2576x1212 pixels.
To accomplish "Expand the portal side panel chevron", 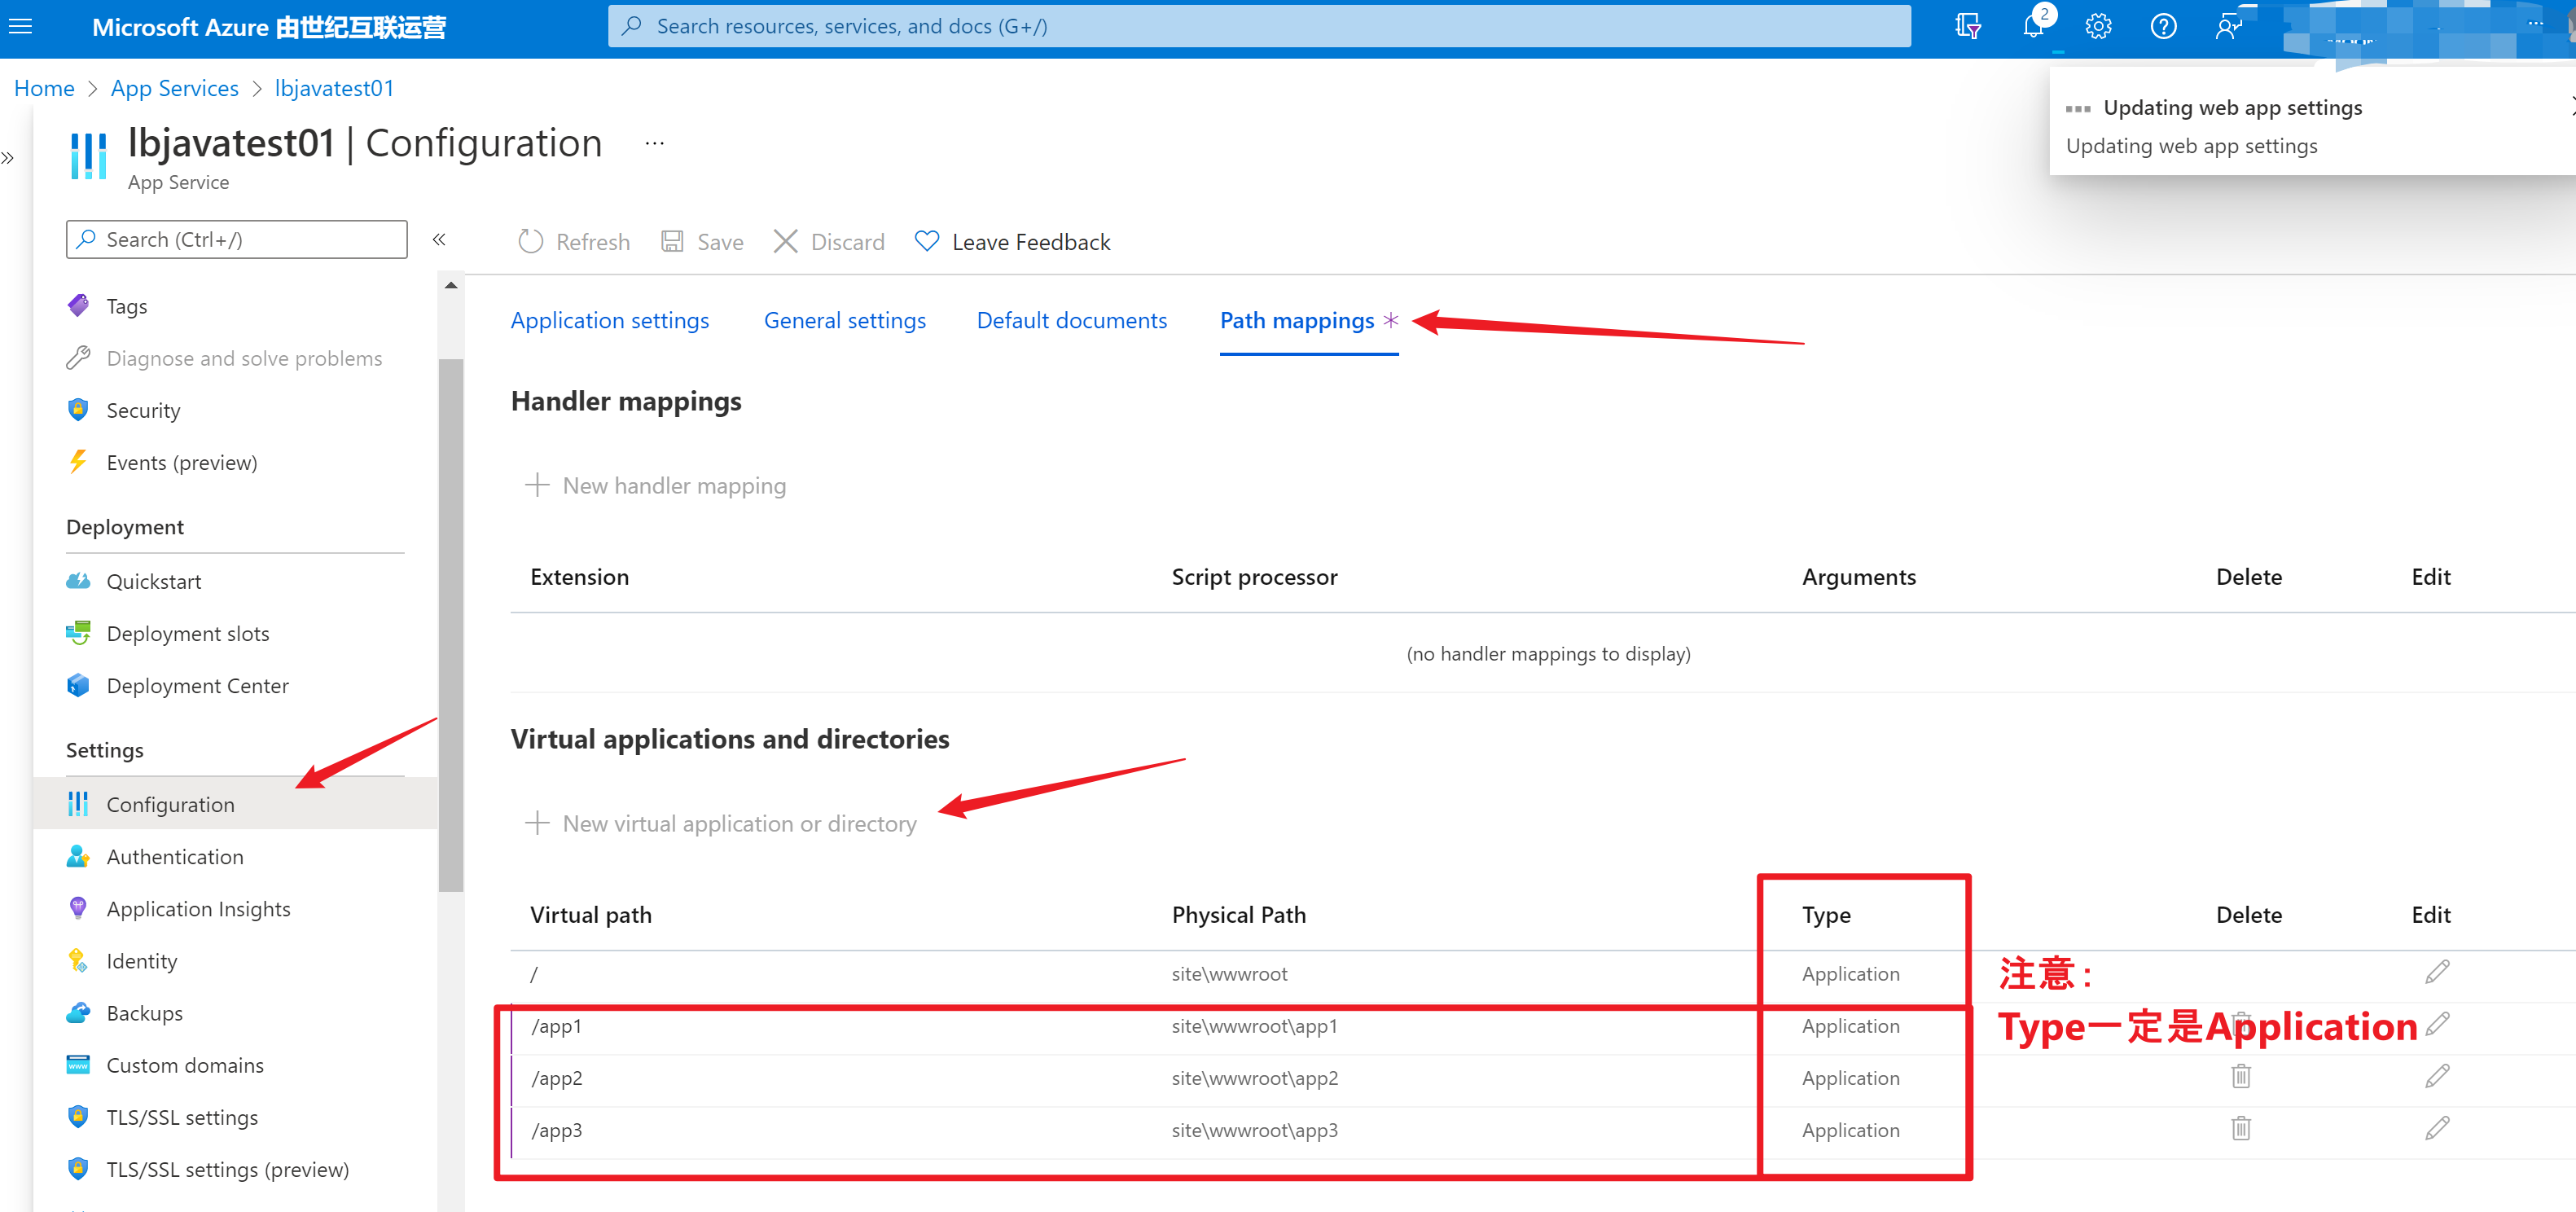I will pos(9,158).
